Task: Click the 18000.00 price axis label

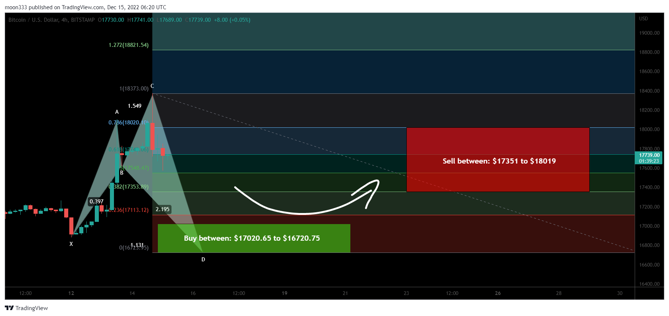Action: point(649,129)
